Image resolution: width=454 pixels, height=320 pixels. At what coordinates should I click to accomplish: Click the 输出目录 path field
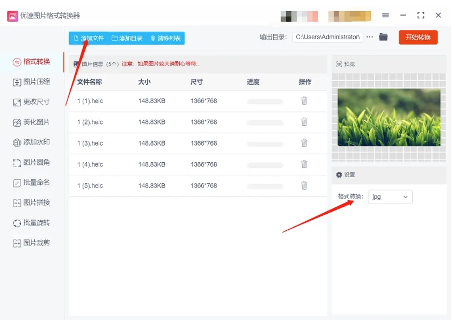[327, 37]
